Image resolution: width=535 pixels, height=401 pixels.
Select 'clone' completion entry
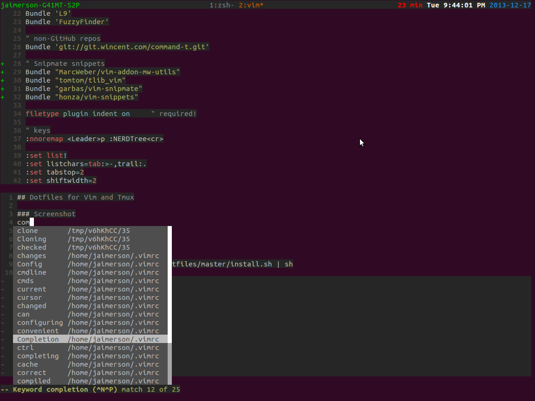[x=91, y=231]
